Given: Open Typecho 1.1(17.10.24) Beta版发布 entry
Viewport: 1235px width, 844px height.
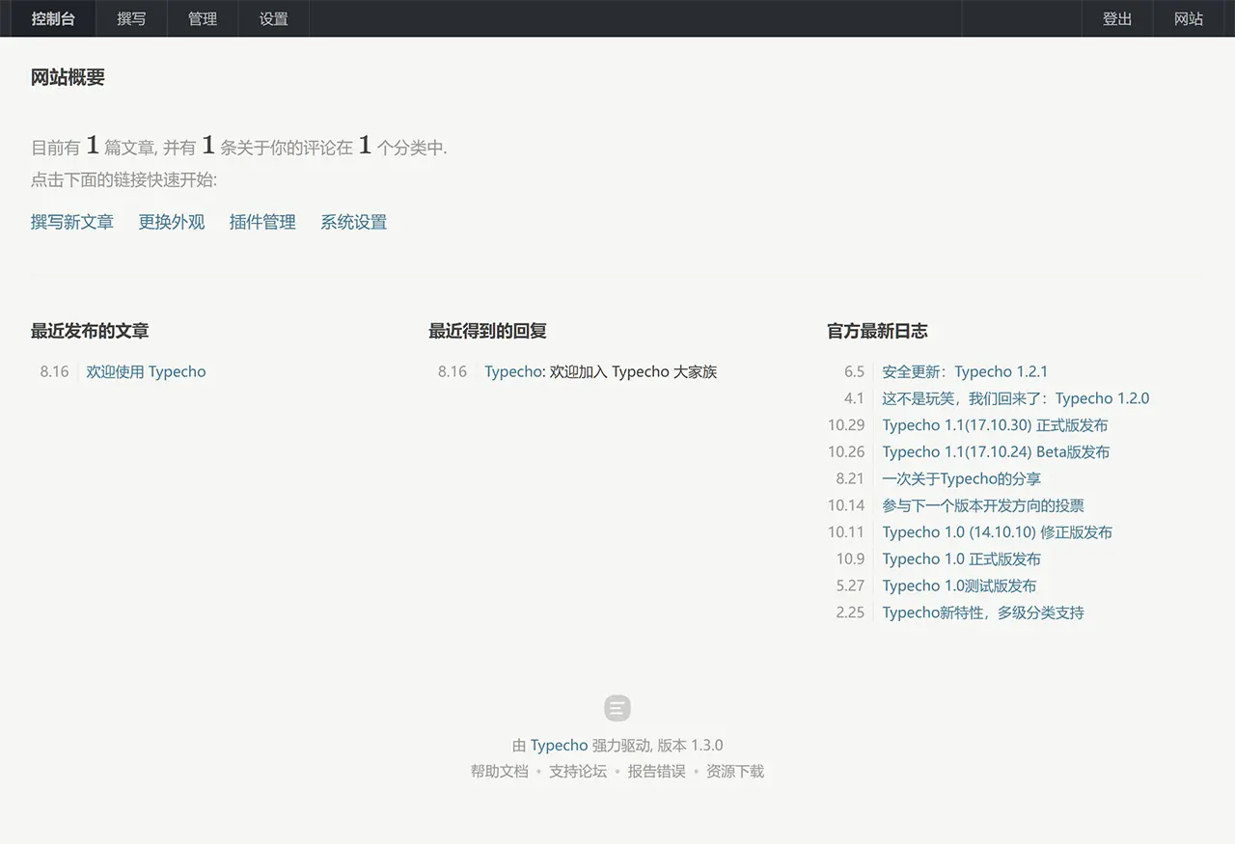Looking at the screenshot, I should 996,452.
